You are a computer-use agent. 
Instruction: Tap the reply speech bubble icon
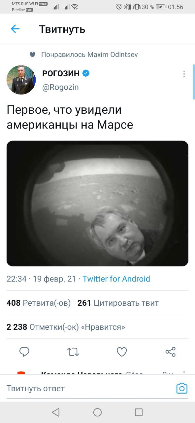pyautogui.click(x=24, y=352)
